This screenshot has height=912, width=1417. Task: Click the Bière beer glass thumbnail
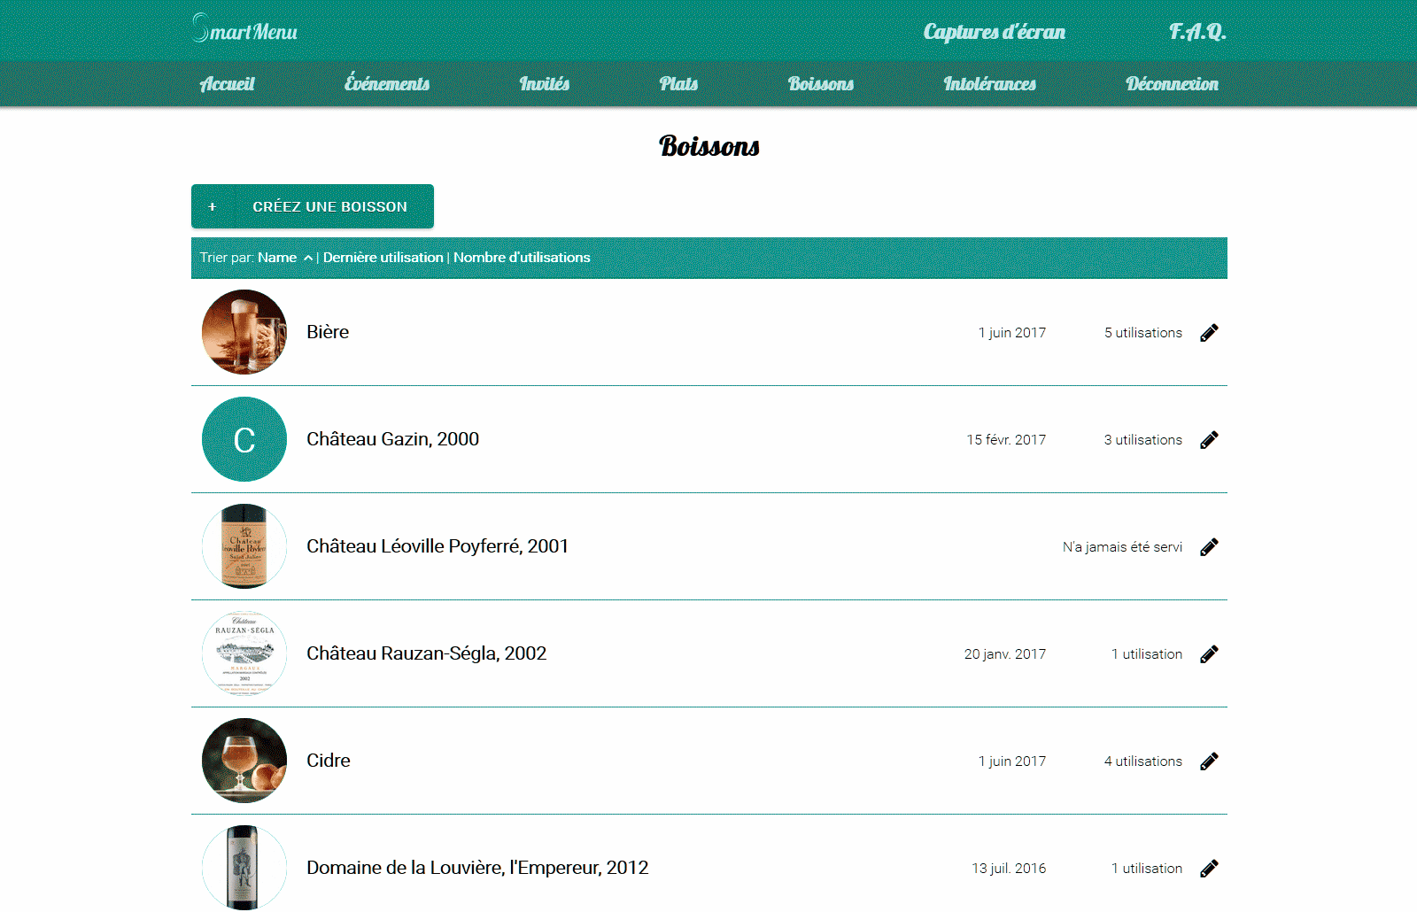click(x=244, y=332)
